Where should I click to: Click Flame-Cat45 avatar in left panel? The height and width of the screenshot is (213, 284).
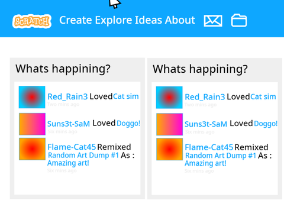coord(32,149)
